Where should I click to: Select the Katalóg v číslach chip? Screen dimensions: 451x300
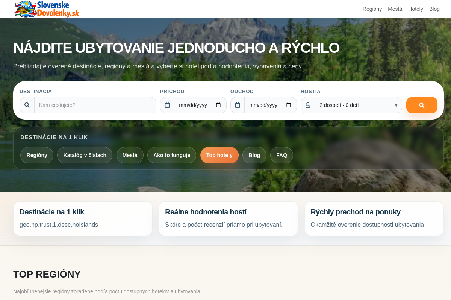click(x=85, y=155)
